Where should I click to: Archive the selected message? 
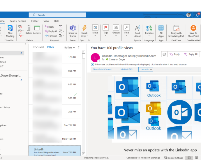[37, 28]
